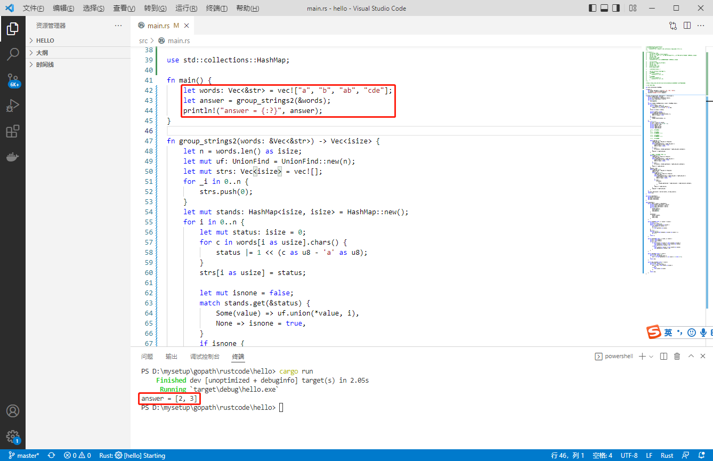713x461 pixels.
Task: Open the Search view in activity bar
Action: [x=13, y=54]
